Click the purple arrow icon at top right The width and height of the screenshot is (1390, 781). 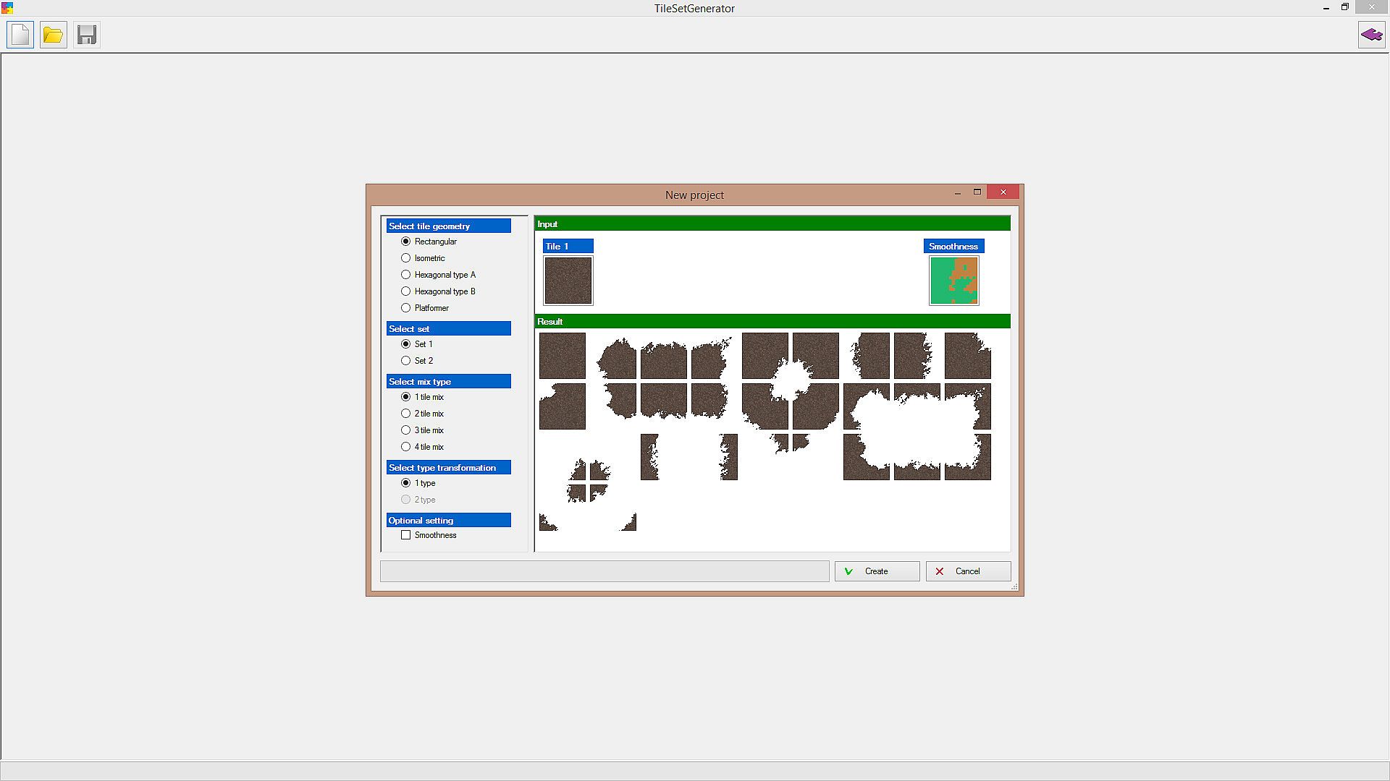[x=1371, y=35]
